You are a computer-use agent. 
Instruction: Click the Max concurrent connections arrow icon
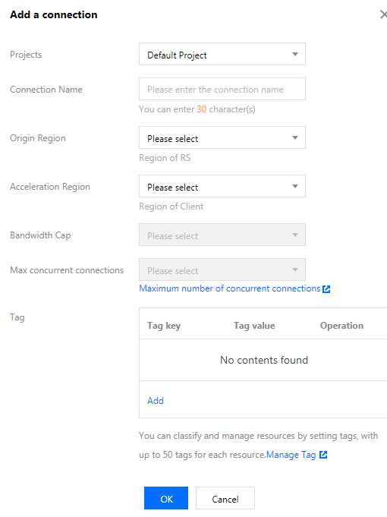click(295, 270)
